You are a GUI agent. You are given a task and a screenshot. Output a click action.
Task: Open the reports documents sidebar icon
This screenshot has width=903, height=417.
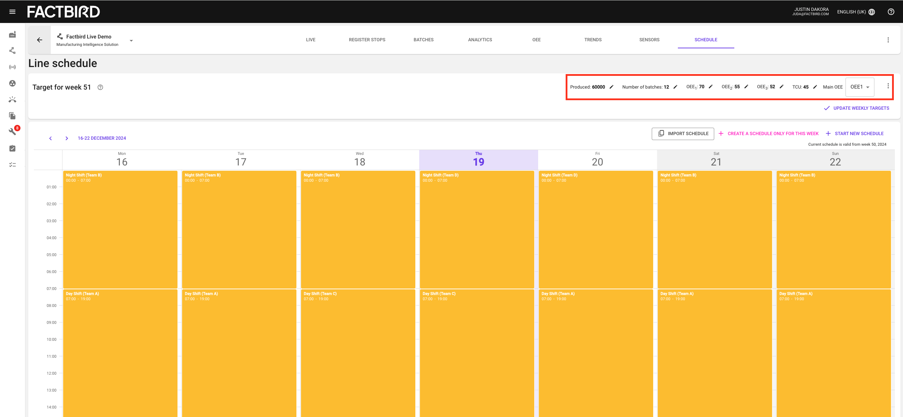(x=12, y=116)
